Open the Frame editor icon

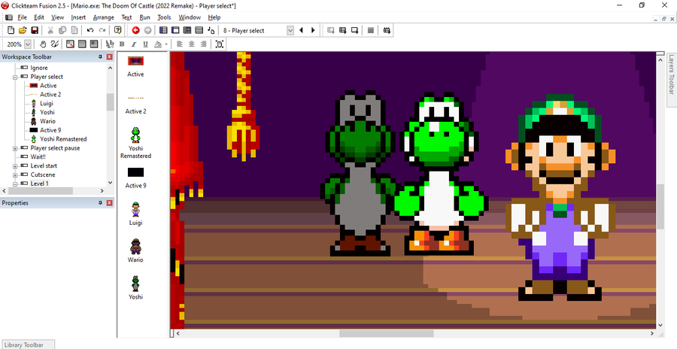175,30
